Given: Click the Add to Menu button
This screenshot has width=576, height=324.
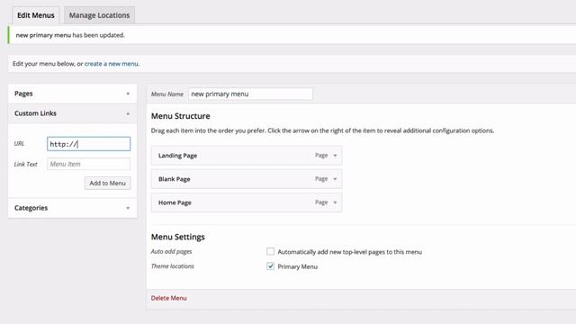Looking at the screenshot, I should click(x=108, y=183).
